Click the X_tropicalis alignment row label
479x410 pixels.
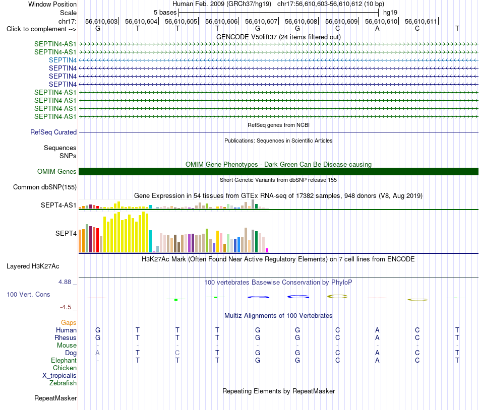tap(59, 376)
